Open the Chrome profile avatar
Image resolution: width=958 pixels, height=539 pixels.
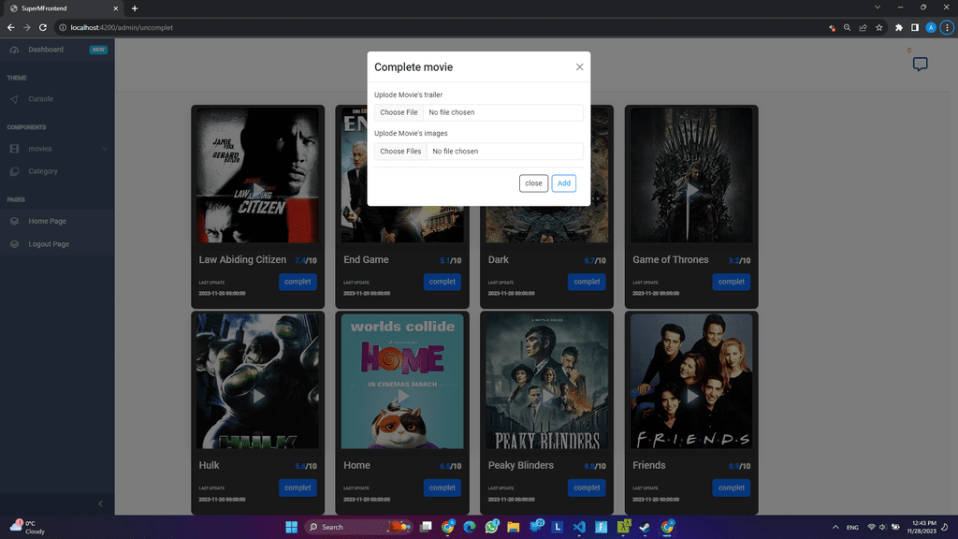point(931,27)
